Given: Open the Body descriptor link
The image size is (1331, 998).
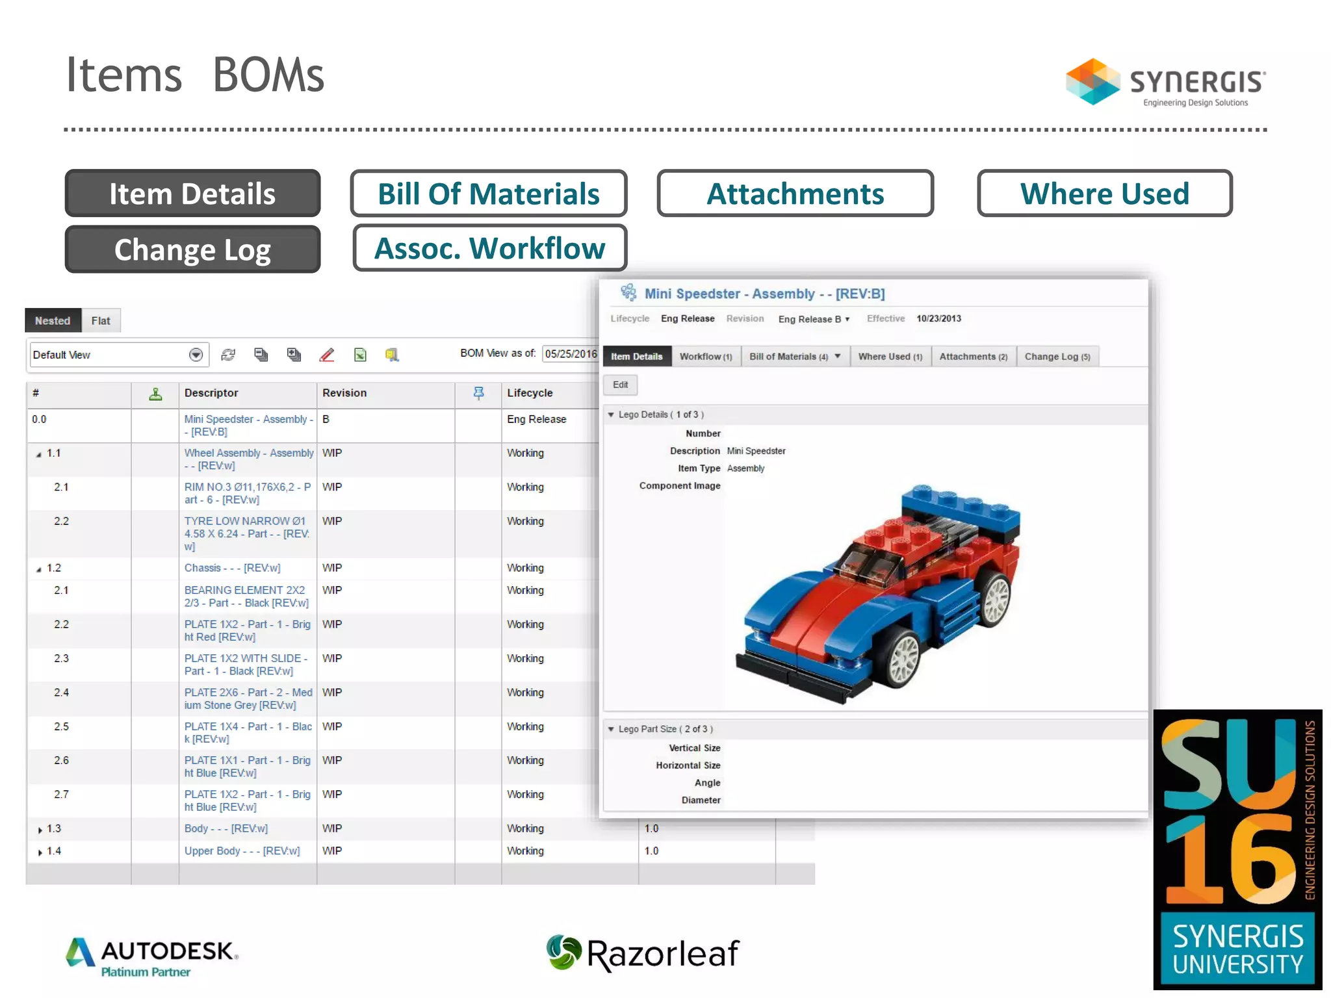Looking at the screenshot, I should click(x=226, y=828).
